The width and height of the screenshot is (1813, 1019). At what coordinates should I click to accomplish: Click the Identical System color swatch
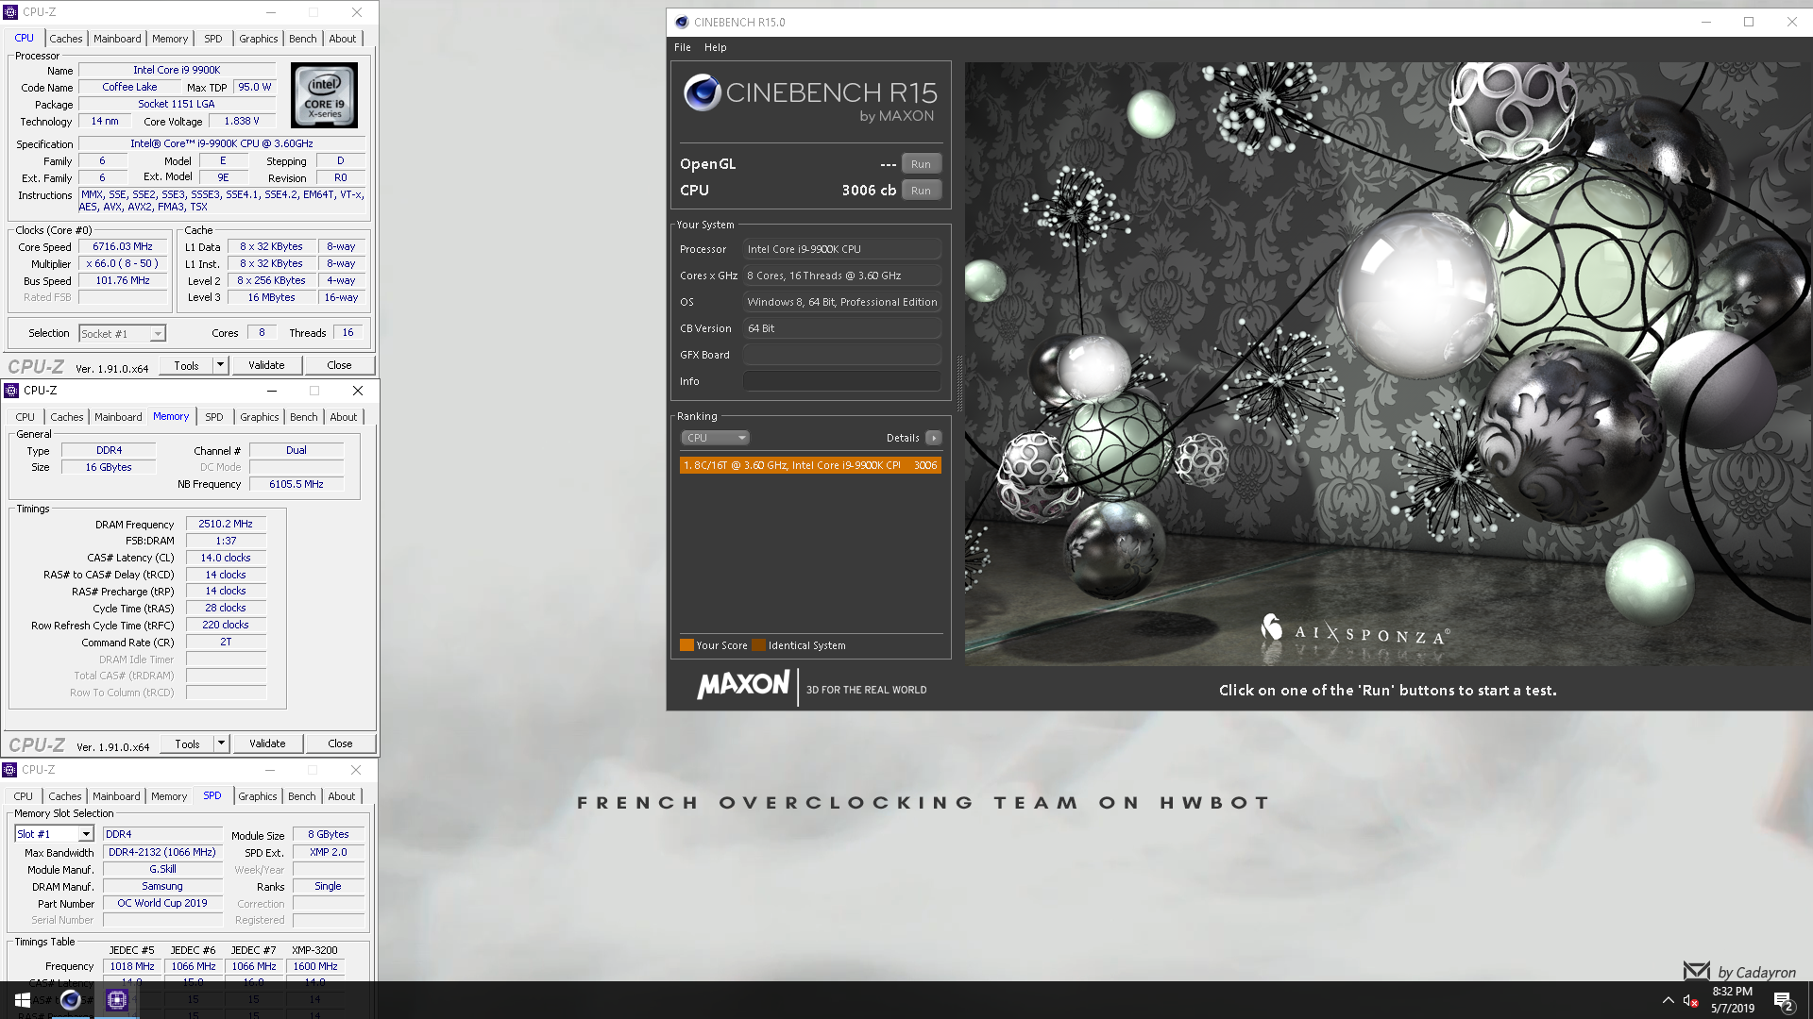(x=758, y=645)
